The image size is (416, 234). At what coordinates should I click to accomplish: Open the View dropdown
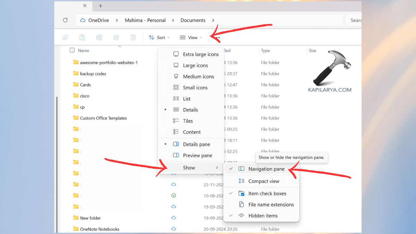point(190,37)
